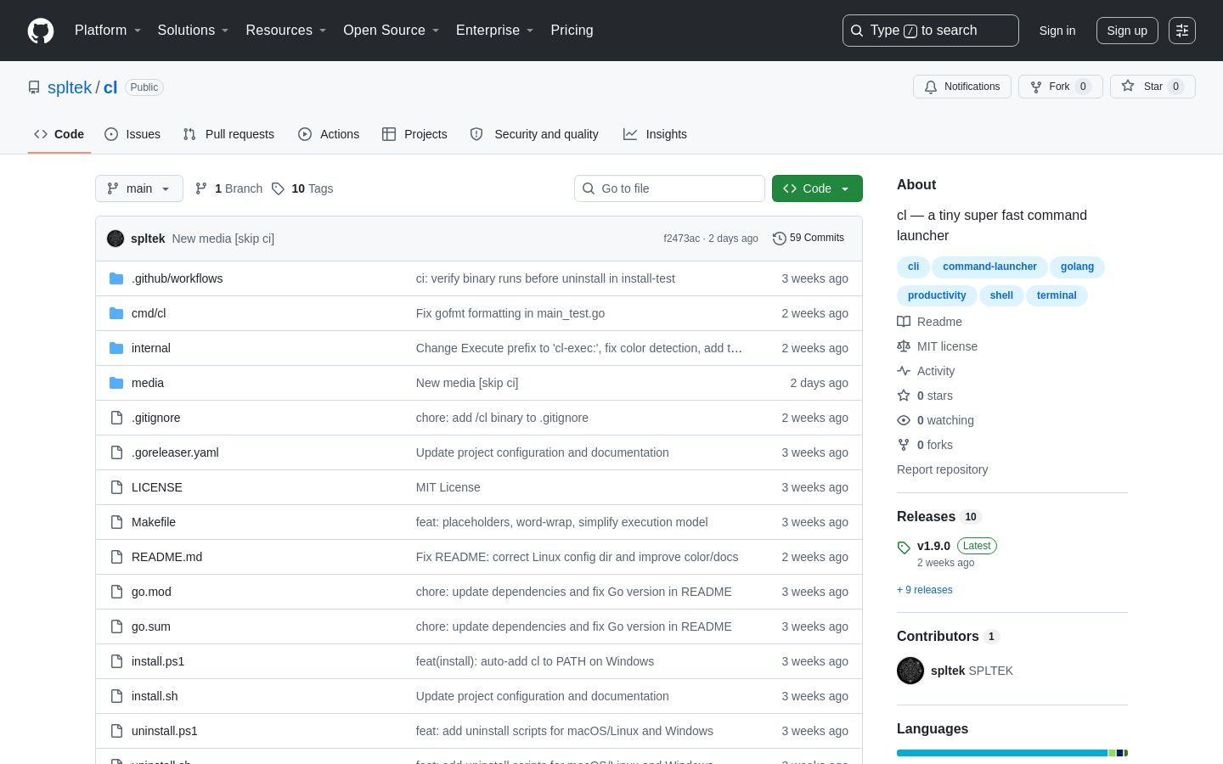
Task: Open the Pricing page
Action: [x=572, y=31]
